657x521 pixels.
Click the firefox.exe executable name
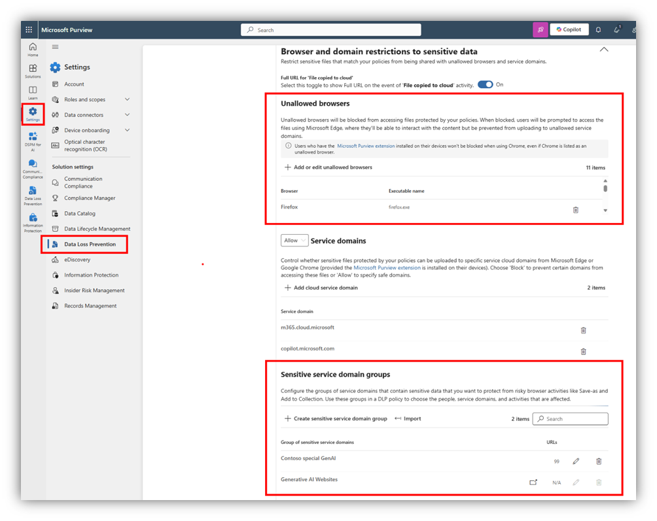tap(399, 207)
